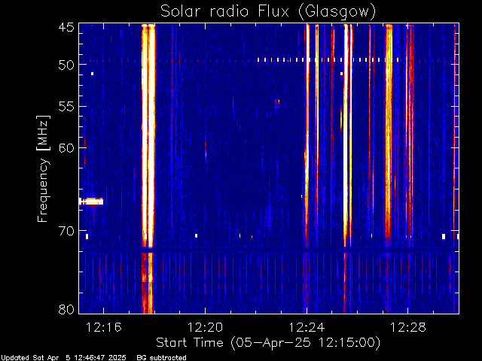Click the 45 MHz frequency tick label

click(x=66, y=27)
